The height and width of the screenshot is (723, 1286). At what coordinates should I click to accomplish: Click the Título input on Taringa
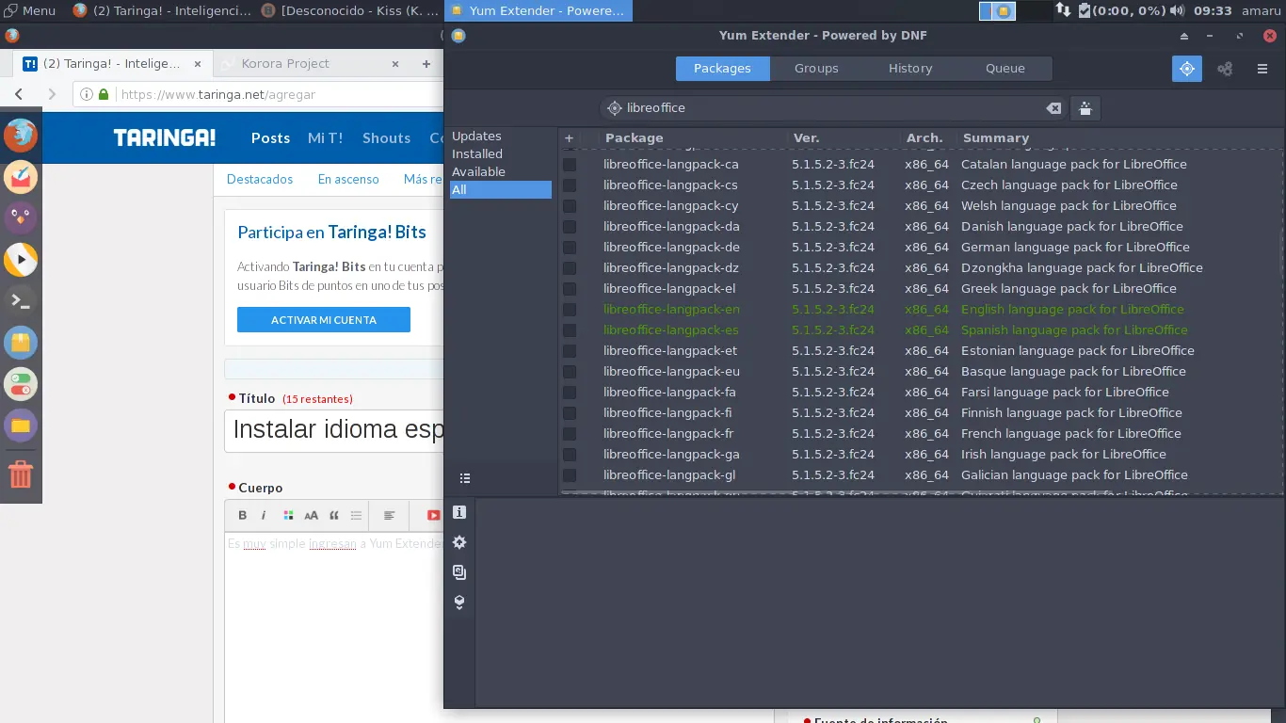334,430
